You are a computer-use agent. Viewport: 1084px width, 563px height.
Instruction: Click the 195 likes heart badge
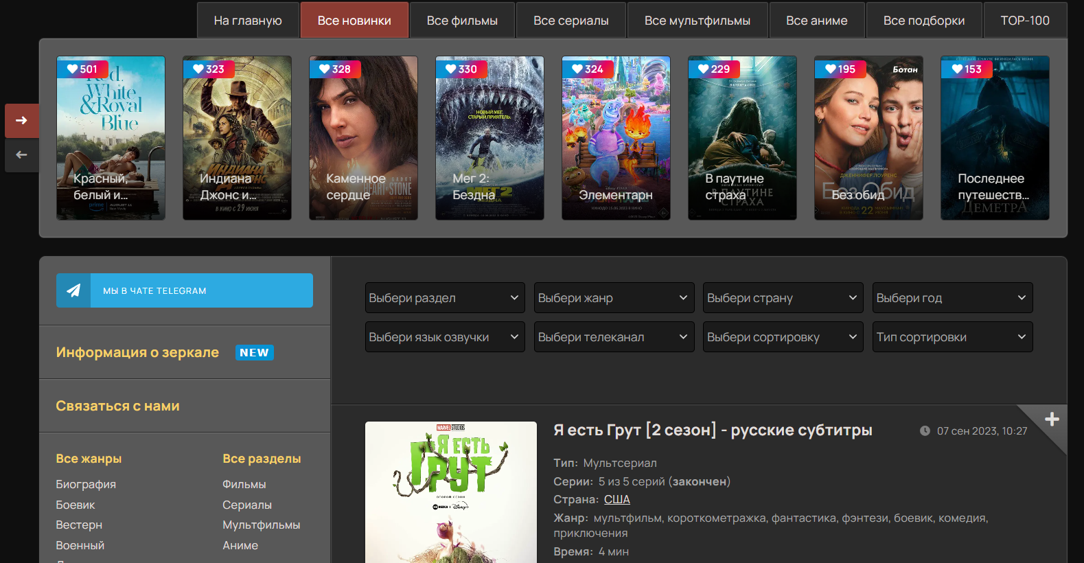tap(840, 69)
